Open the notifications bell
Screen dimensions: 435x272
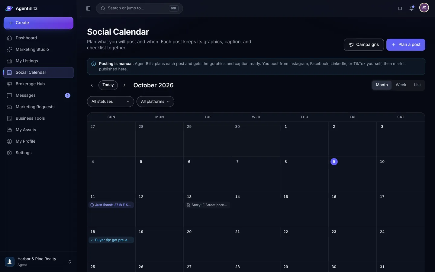click(x=411, y=8)
